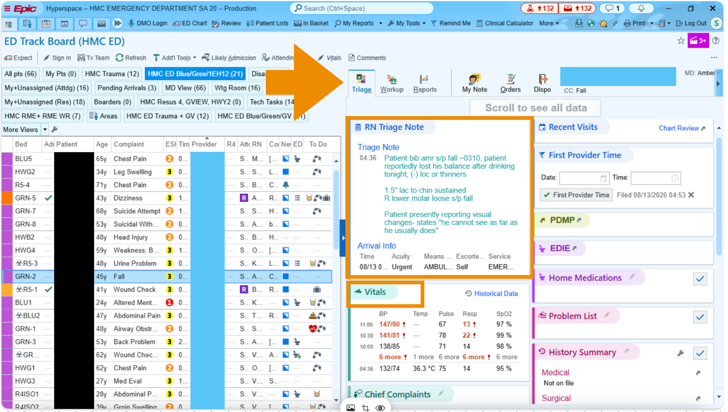This screenshot has width=728, height=412.
Task: Switch to the Triage tab
Action: [x=361, y=83]
